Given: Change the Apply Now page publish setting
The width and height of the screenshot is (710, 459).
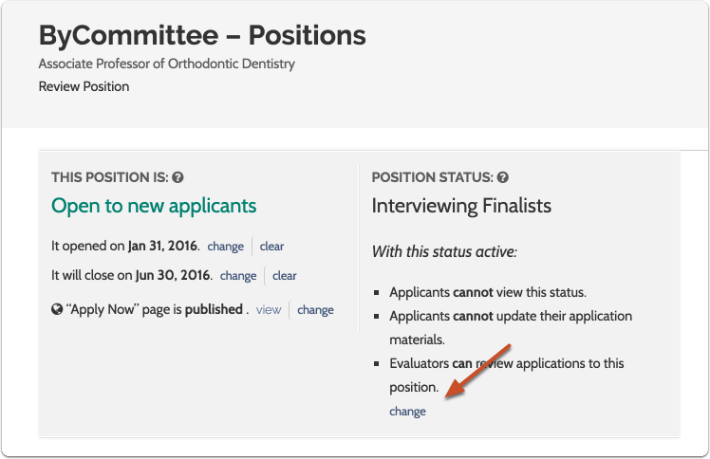Looking at the screenshot, I should (315, 310).
